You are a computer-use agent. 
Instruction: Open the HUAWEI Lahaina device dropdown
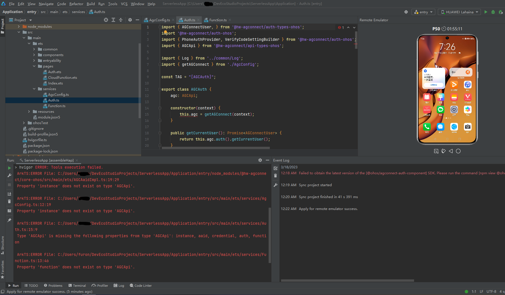[459, 12]
